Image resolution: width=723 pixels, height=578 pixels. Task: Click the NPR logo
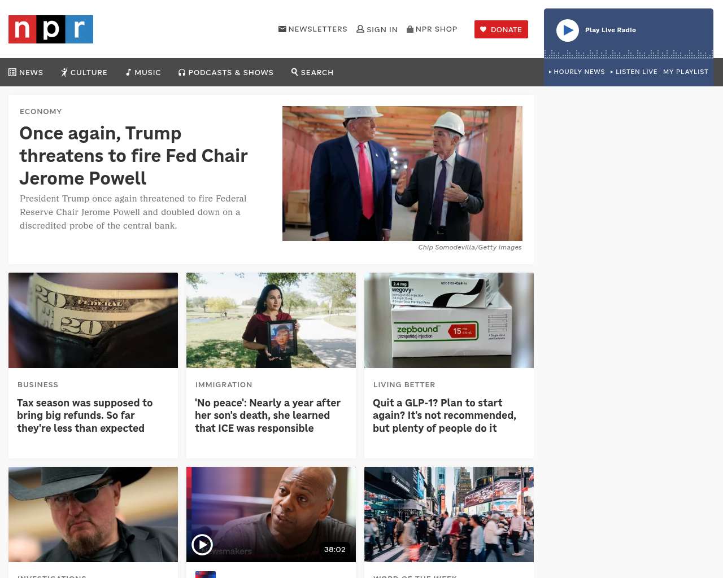(x=51, y=29)
